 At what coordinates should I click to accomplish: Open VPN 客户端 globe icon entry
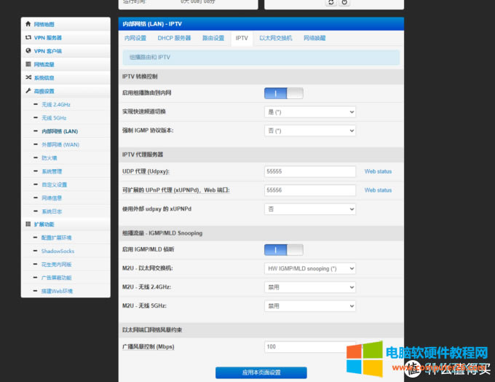[x=47, y=51]
